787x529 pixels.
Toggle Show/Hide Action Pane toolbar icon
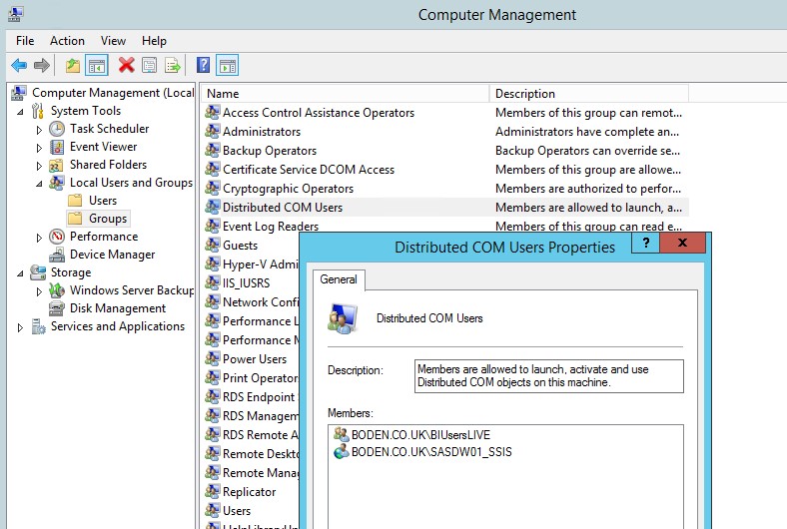(x=228, y=65)
